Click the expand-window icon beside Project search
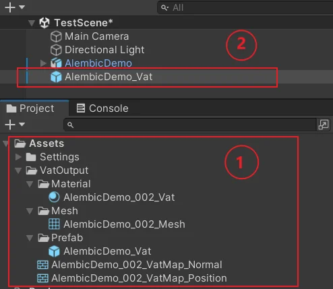This screenshot has width=333, height=289. coord(324,125)
